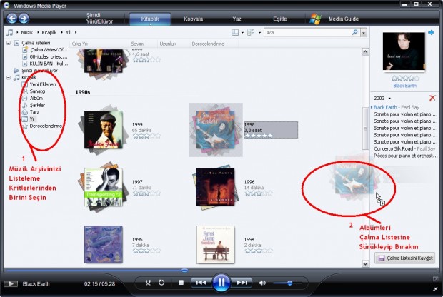The width and height of the screenshot is (443, 297).
Task: Select Yeni Eklenen in library tree
Action: click(x=43, y=84)
